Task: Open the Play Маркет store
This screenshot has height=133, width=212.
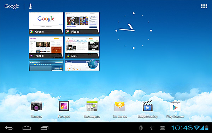Action: point(175,109)
